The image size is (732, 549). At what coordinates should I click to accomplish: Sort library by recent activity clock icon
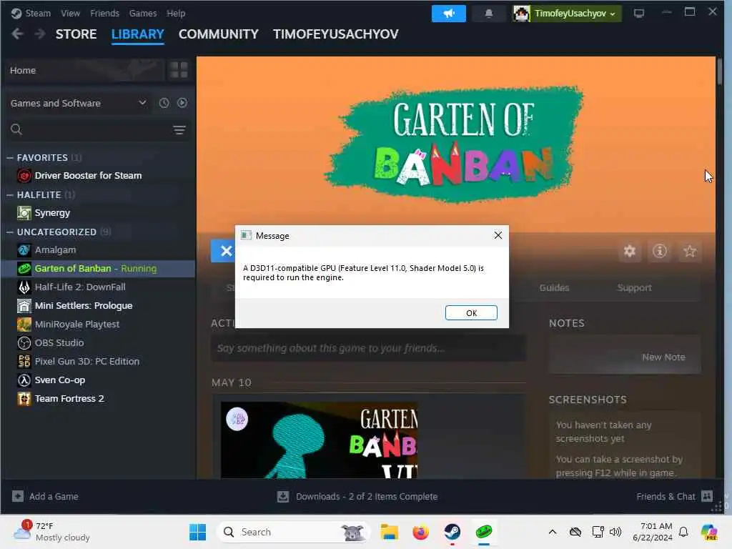pyautogui.click(x=164, y=103)
